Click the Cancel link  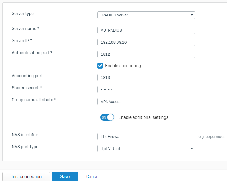click(x=93, y=176)
